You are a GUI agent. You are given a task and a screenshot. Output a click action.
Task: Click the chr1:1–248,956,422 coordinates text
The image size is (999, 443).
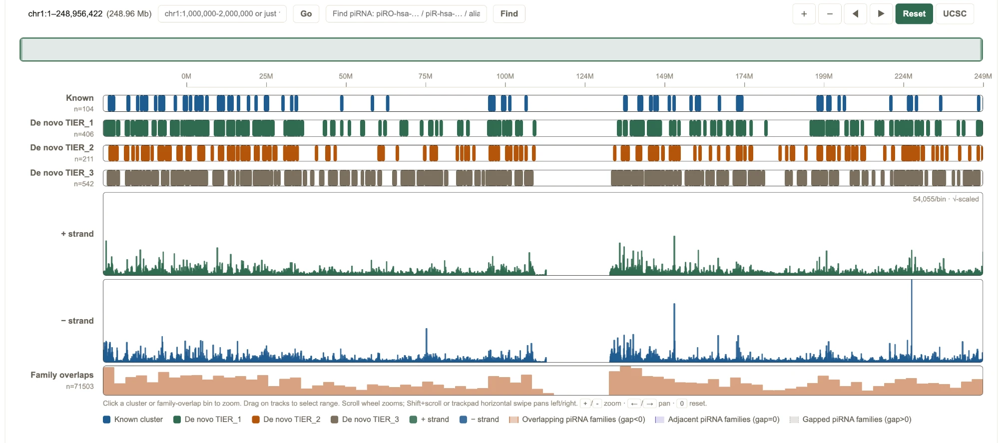[x=65, y=14]
